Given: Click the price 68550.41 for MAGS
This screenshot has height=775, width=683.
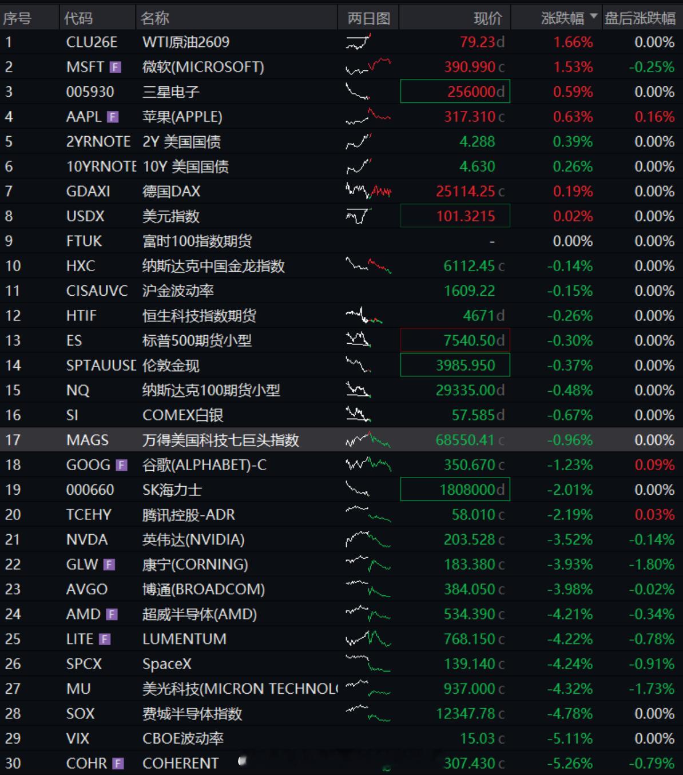Looking at the screenshot, I should [466, 440].
